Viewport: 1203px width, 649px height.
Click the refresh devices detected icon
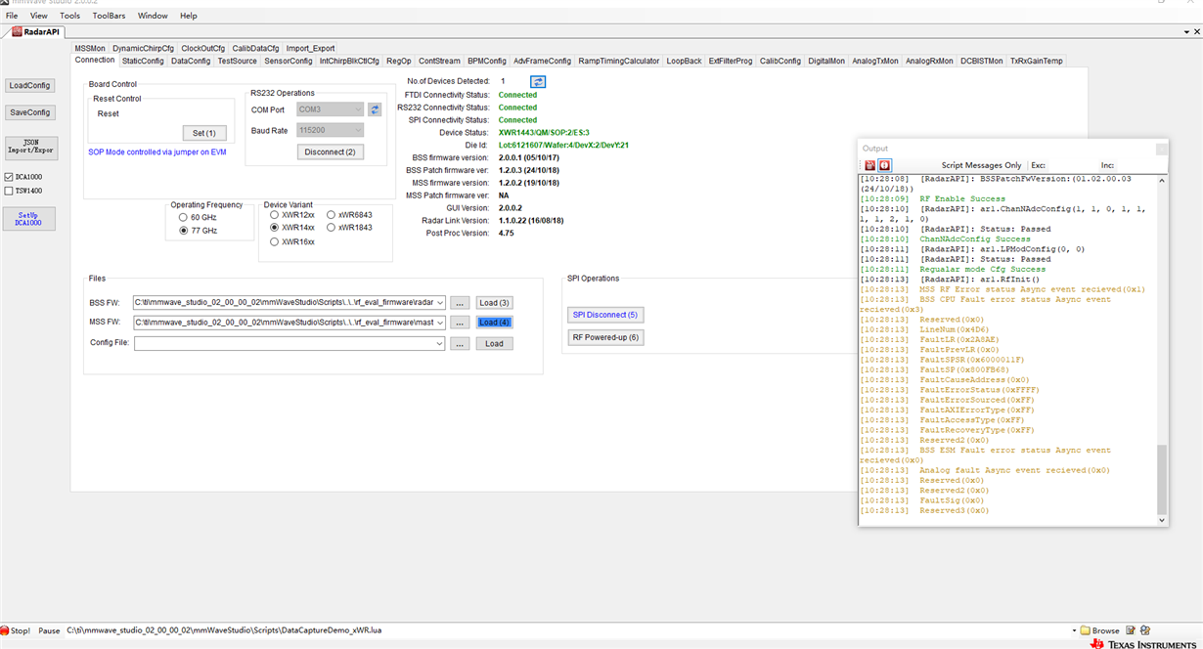coord(538,82)
